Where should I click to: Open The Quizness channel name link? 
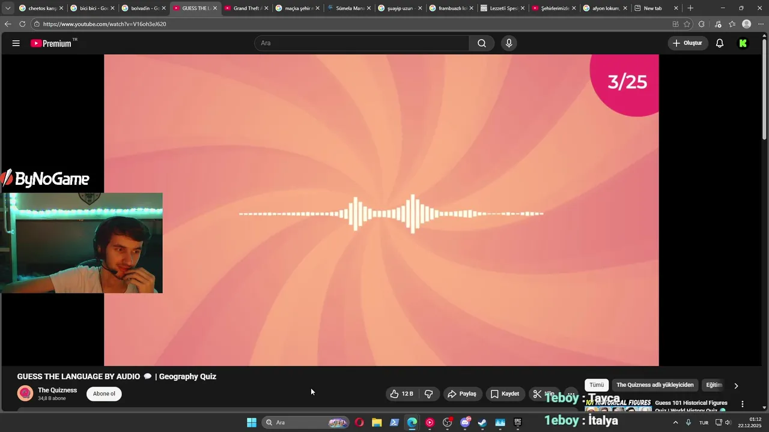pyautogui.click(x=57, y=390)
